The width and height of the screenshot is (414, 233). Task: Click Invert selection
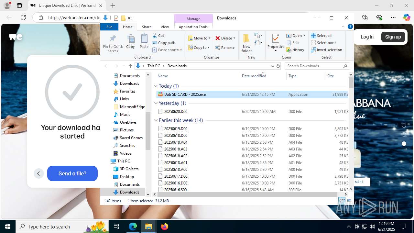pos(326,50)
